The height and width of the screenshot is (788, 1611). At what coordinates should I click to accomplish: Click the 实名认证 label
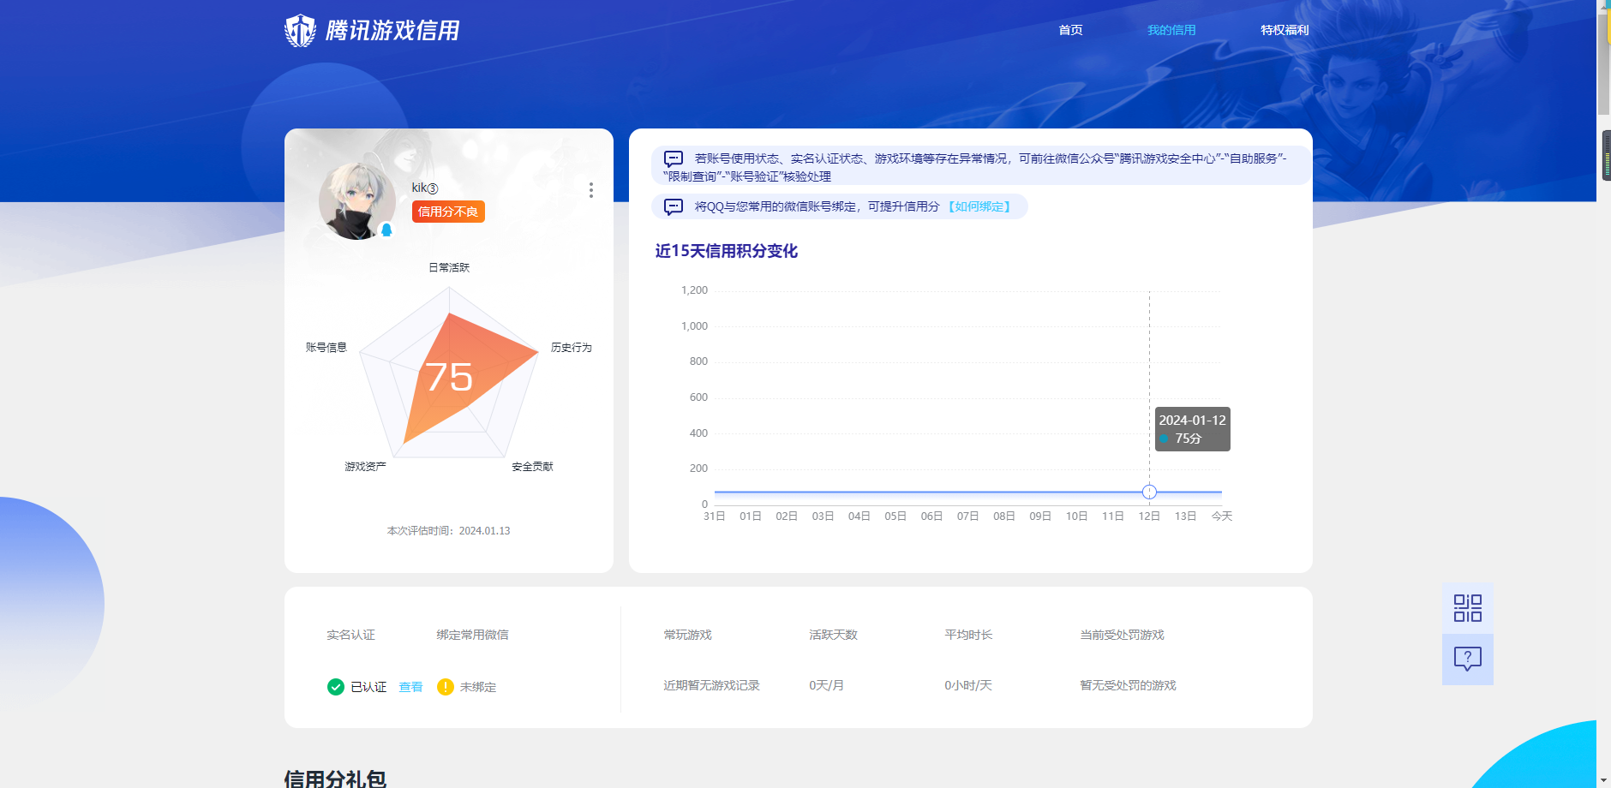(x=350, y=635)
